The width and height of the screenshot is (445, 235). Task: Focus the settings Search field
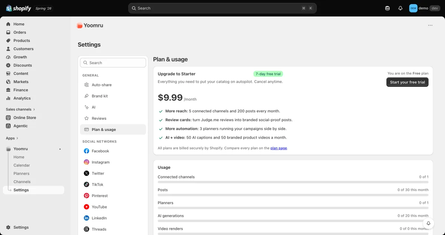[x=113, y=63]
